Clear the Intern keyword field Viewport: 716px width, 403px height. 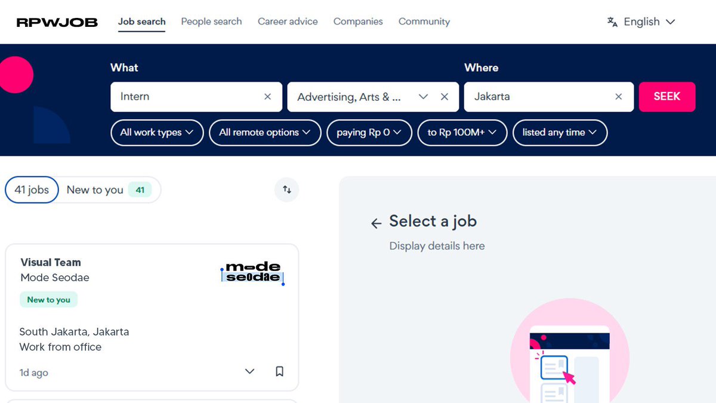coord(268,97)
